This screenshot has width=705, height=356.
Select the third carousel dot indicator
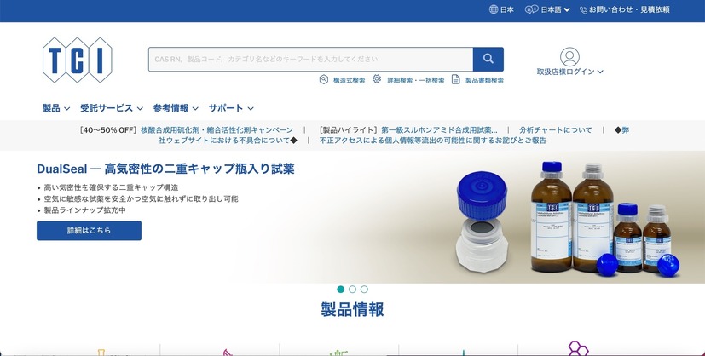coord(364,289)
